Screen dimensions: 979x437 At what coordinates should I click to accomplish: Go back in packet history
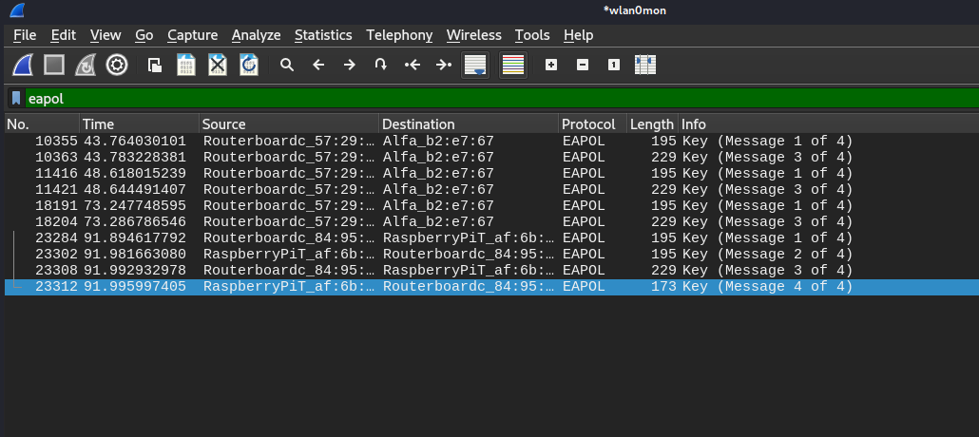[318, 65]
